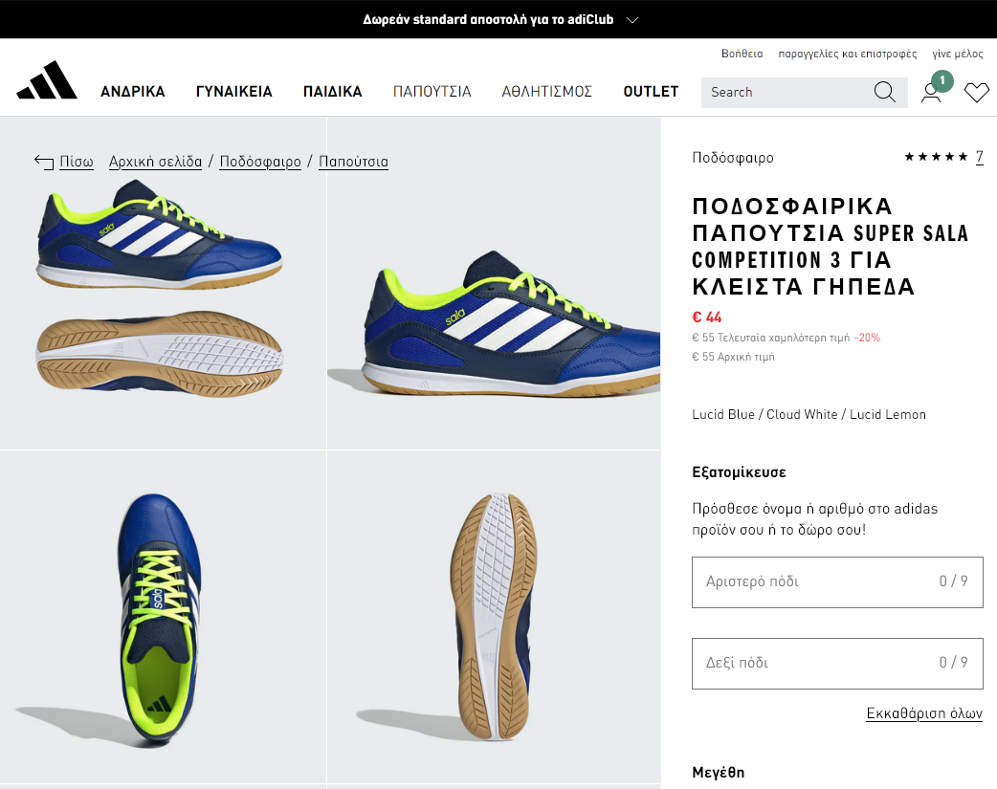Click the Μεγέθη heading
Screen dimensions: 997x789
(718, 773)
